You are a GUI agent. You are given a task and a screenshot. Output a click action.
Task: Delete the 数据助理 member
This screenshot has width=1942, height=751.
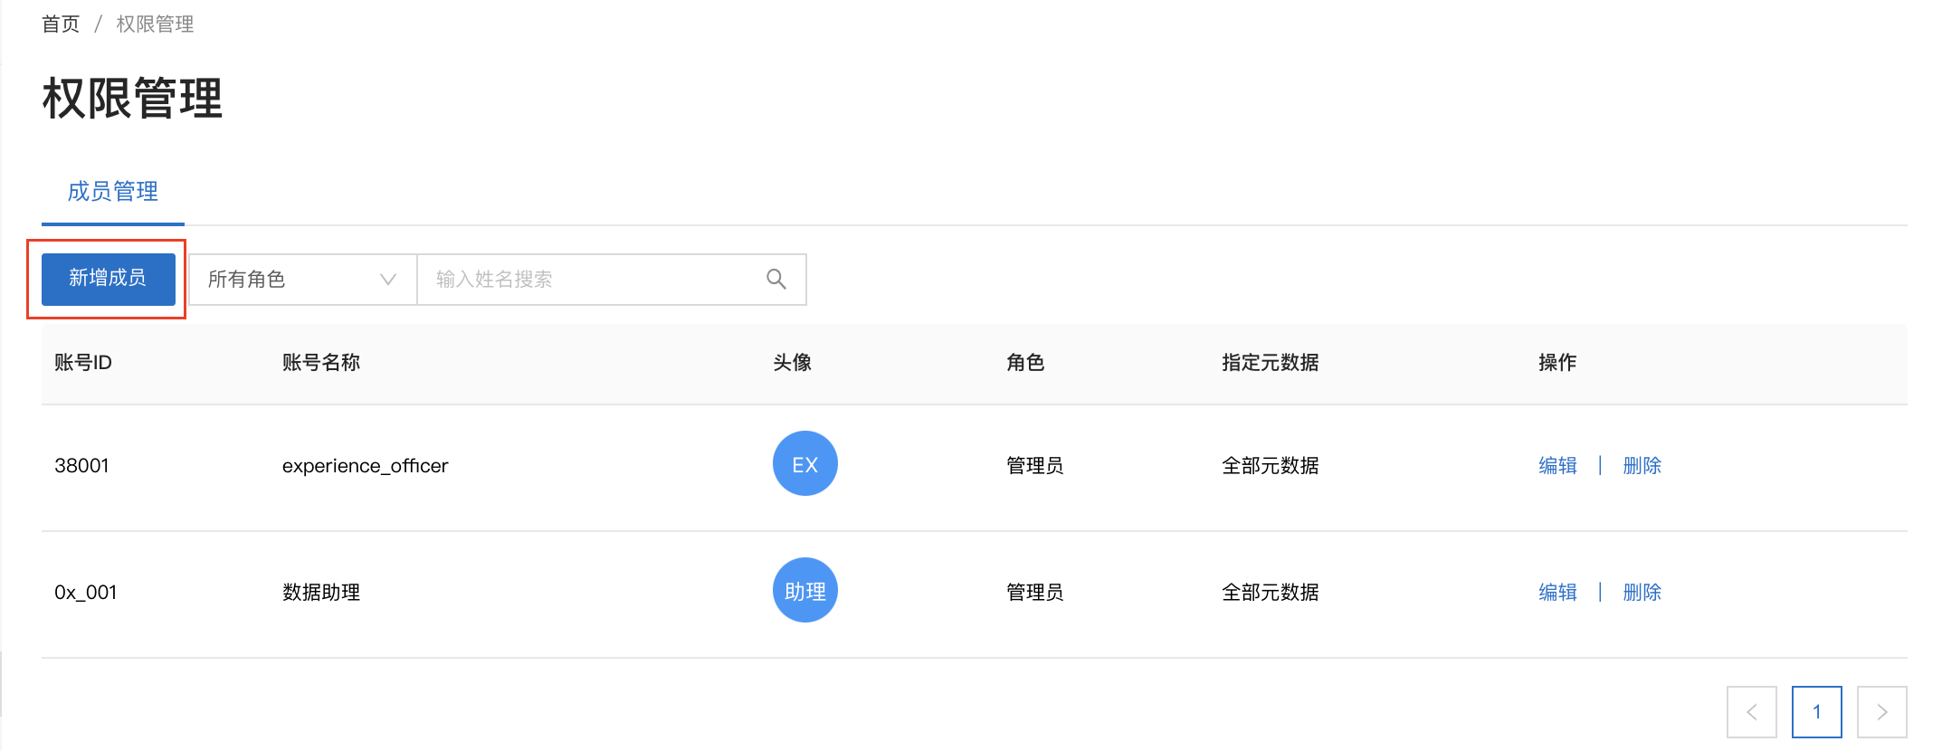tap(1642, 592)
